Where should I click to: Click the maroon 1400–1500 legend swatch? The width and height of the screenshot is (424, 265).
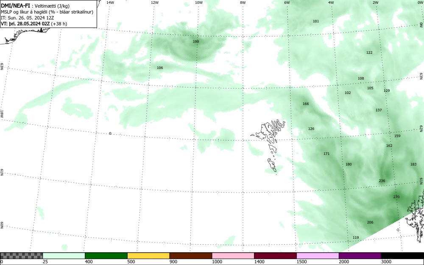coord(275,256)
